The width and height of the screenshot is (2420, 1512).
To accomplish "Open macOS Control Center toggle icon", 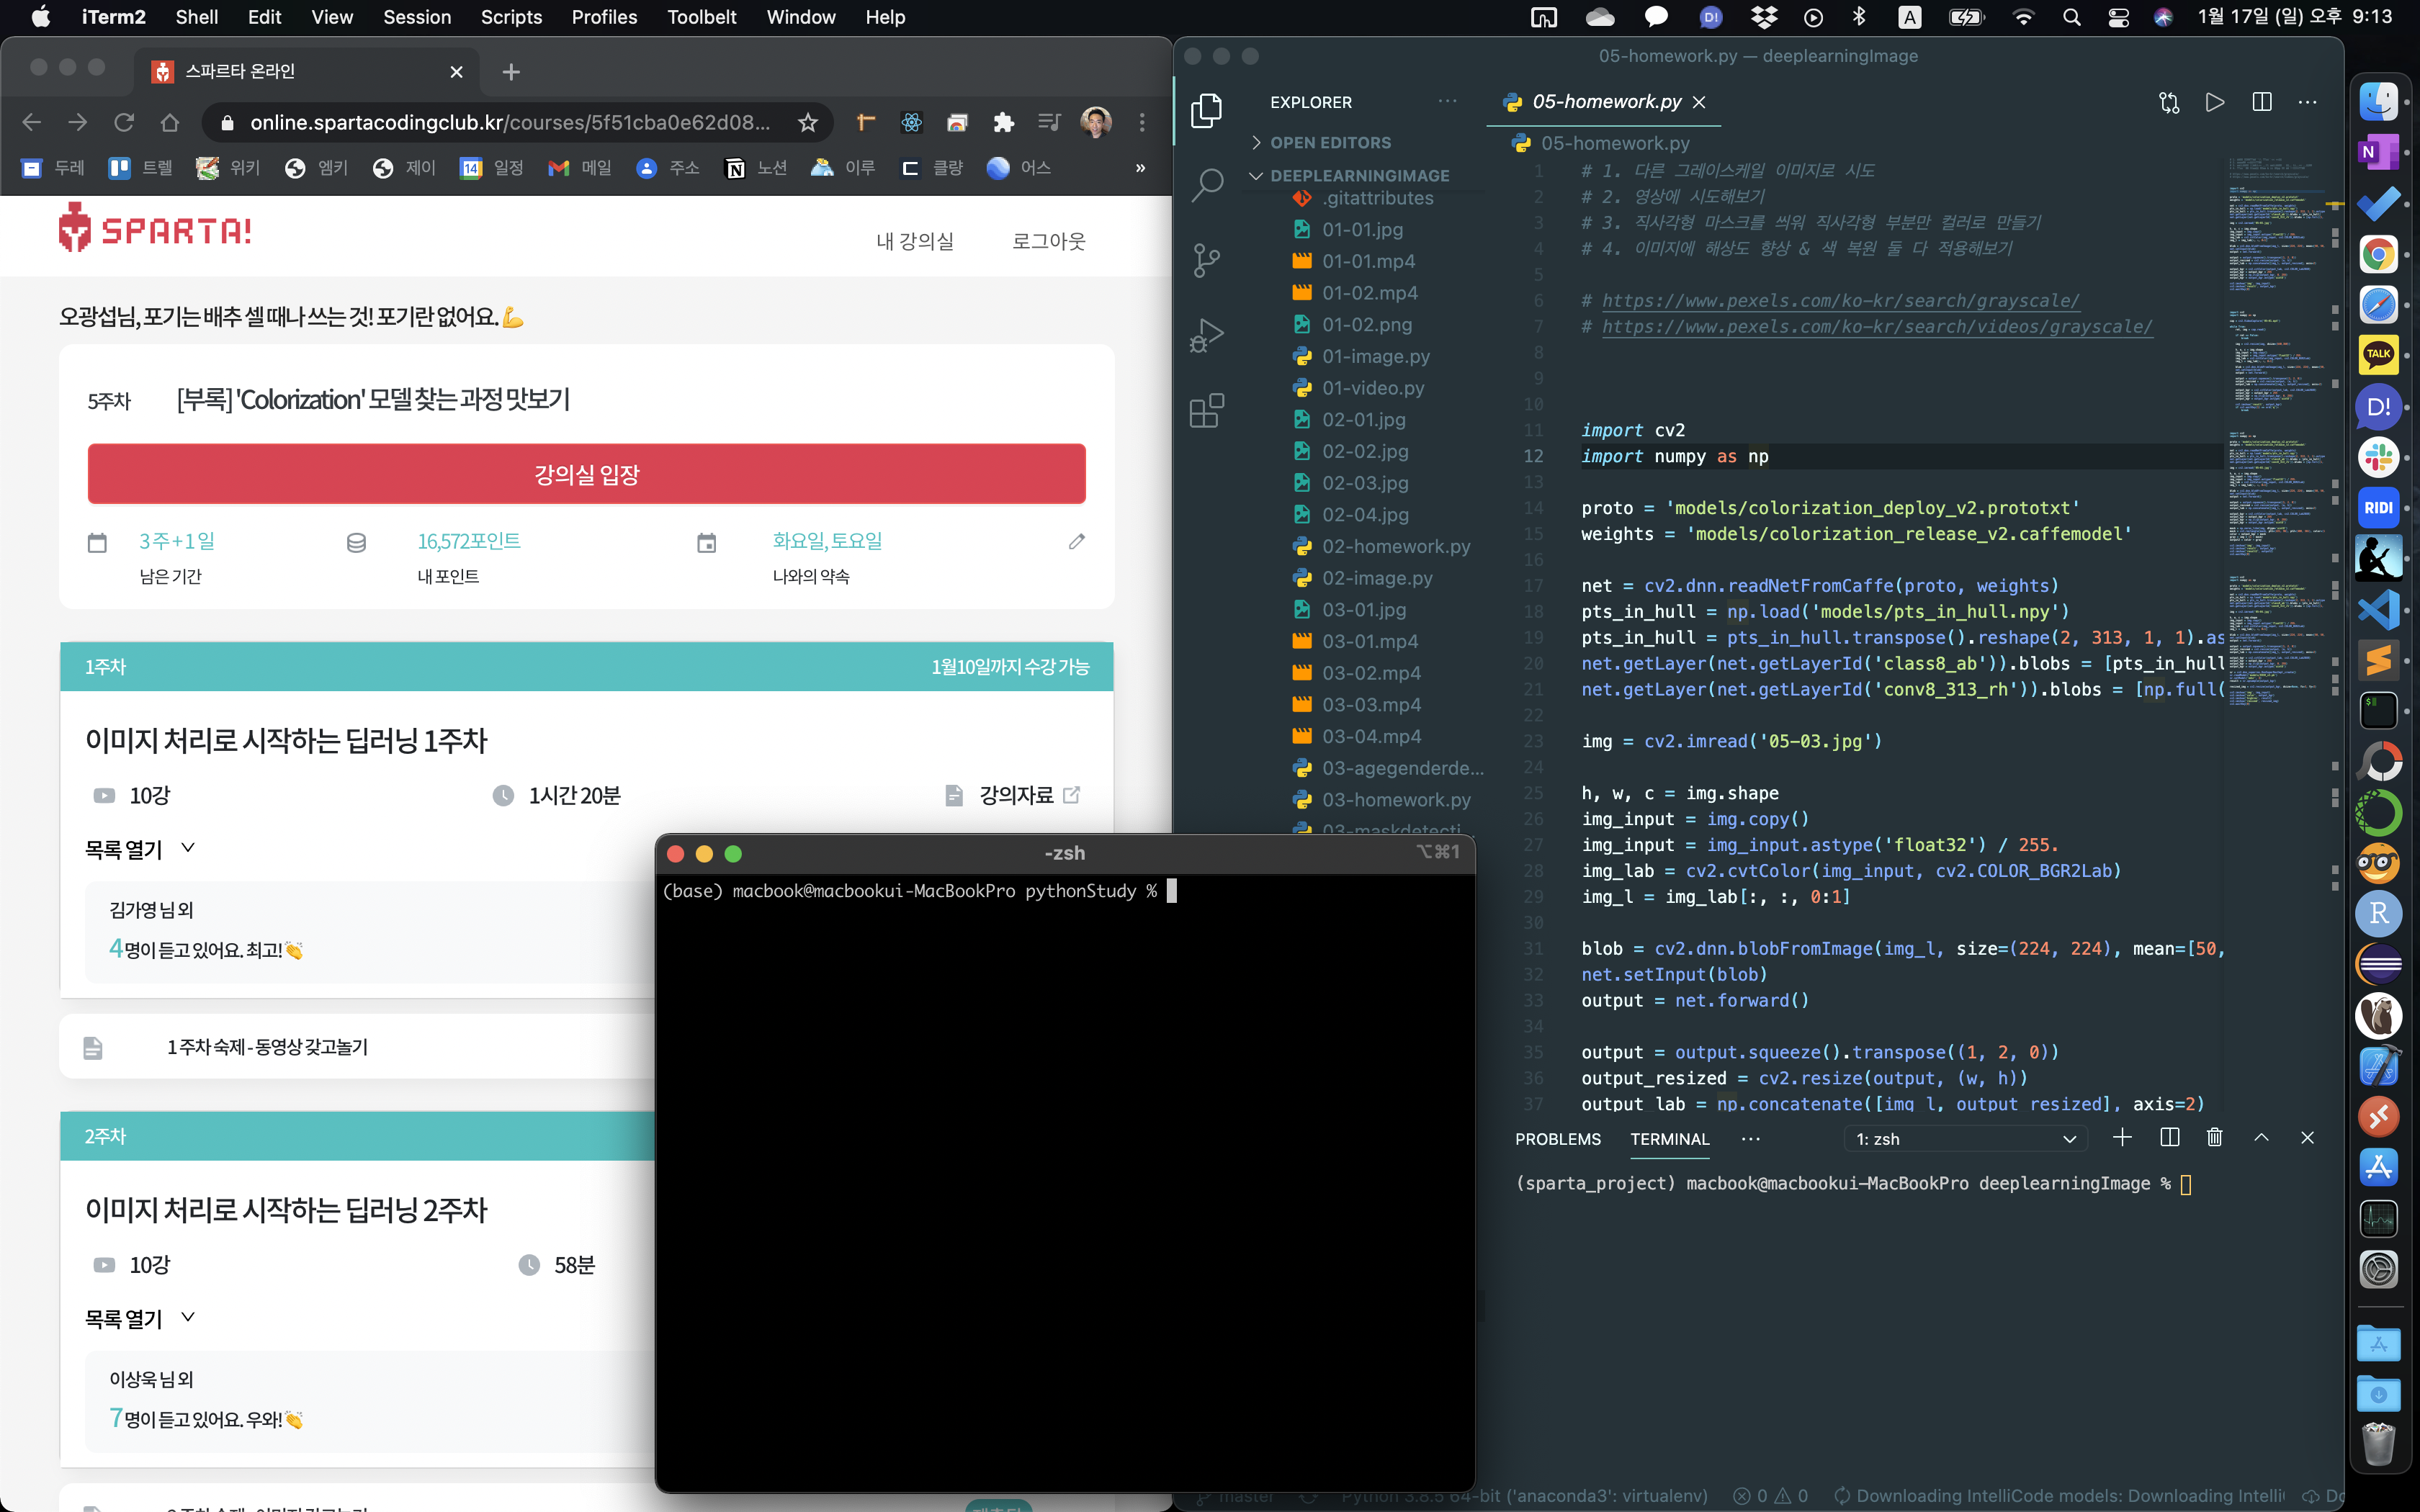I will click(2118, 17).
